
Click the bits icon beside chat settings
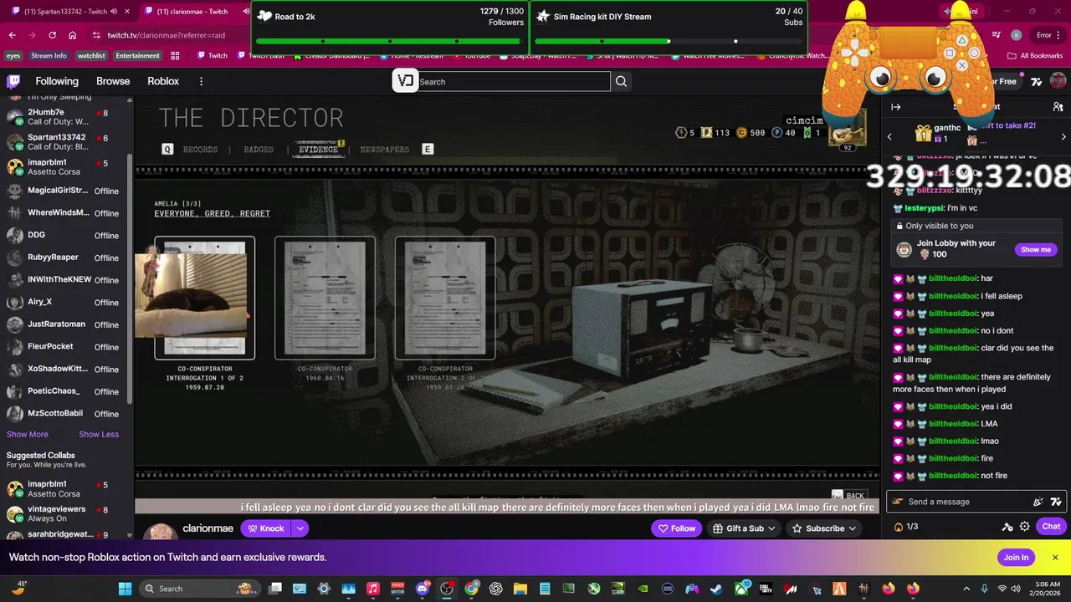1007,527
